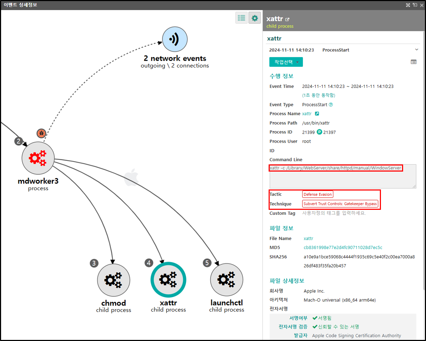Select the network events node icon
This screenshot has height=341, width=426.
[x=175, y=39]
